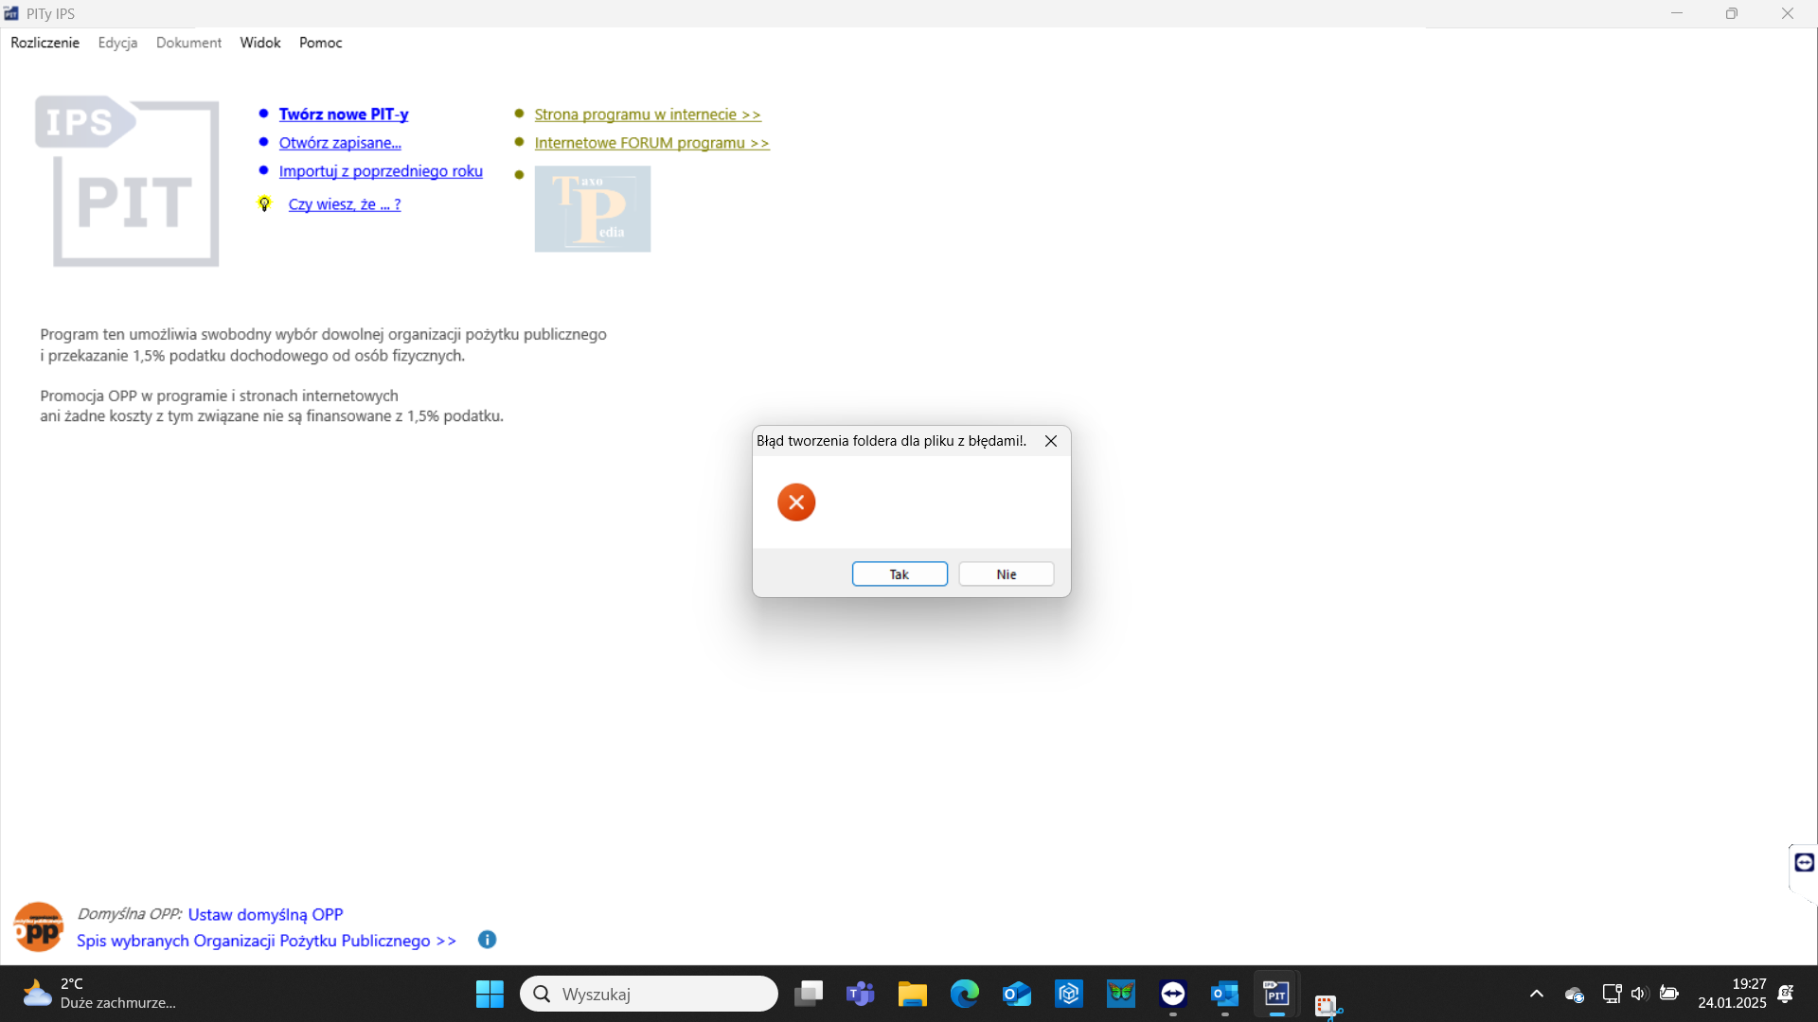1818x1022 pixels.
Task: Open Microsoft Teams from taskbar
Action: click(860, 994)
